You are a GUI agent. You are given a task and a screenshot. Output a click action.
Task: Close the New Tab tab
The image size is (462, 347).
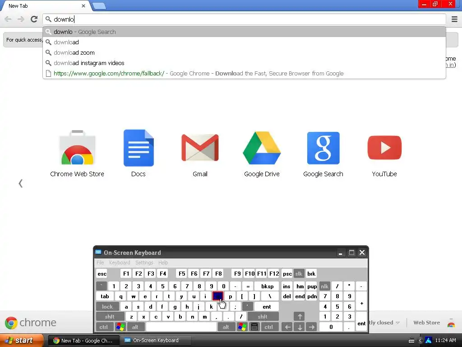coord(83,5)
